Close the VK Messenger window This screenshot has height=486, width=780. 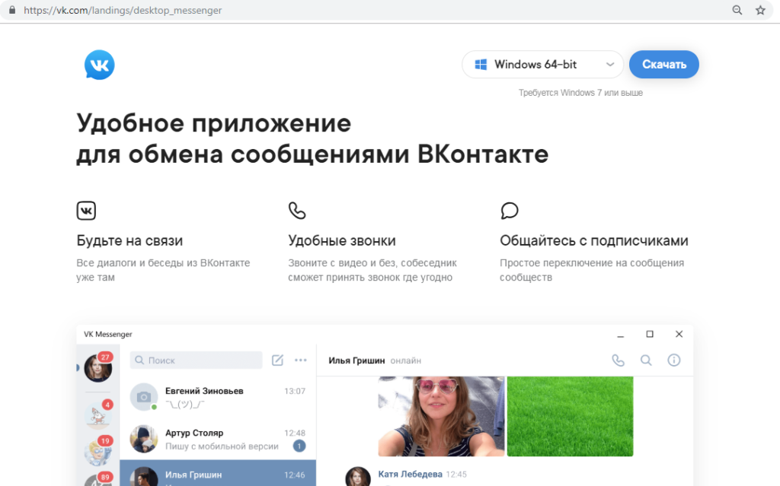pyautogui.click(x=679, y=335)
